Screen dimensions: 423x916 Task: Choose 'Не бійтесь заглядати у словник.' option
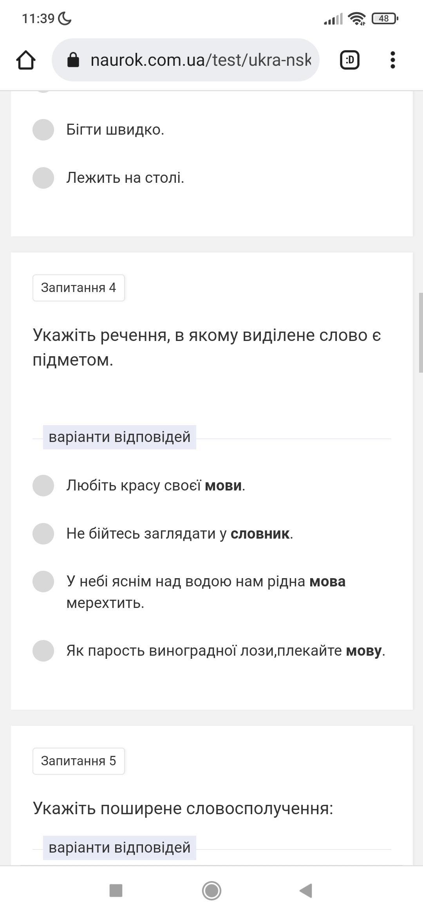point(43,534)
